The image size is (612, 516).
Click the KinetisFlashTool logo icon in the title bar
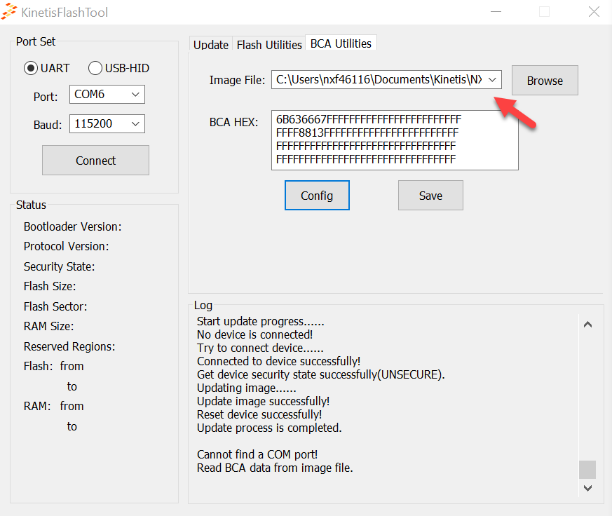tap(9, 11)
